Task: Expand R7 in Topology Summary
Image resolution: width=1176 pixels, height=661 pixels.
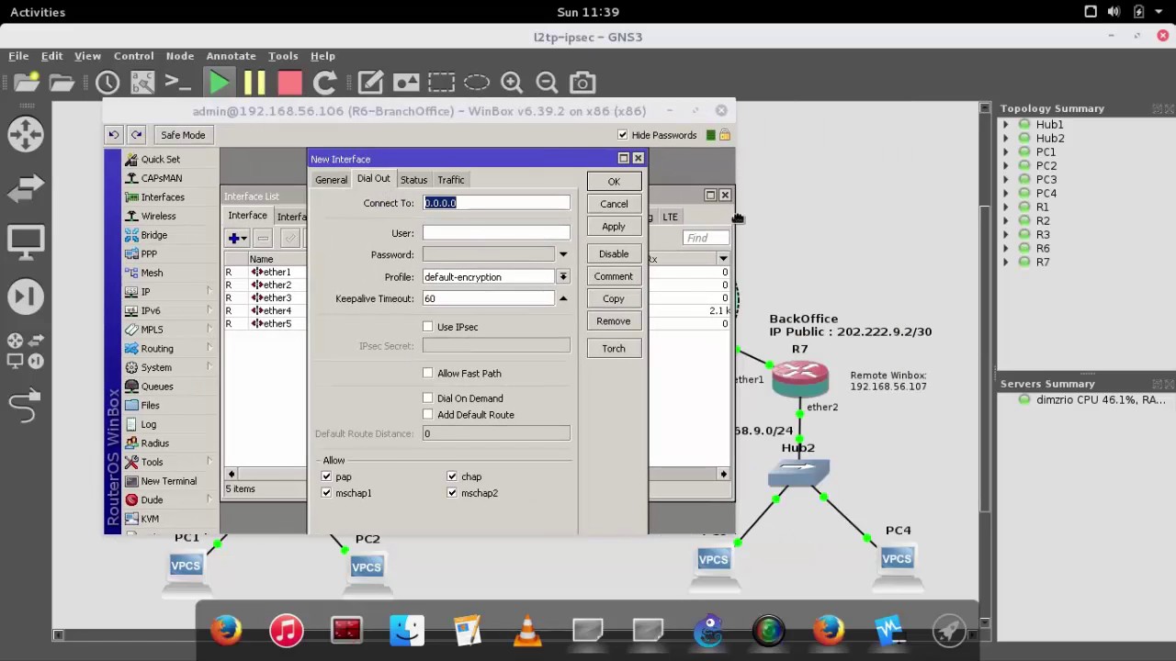Action: pos(1005,262)
